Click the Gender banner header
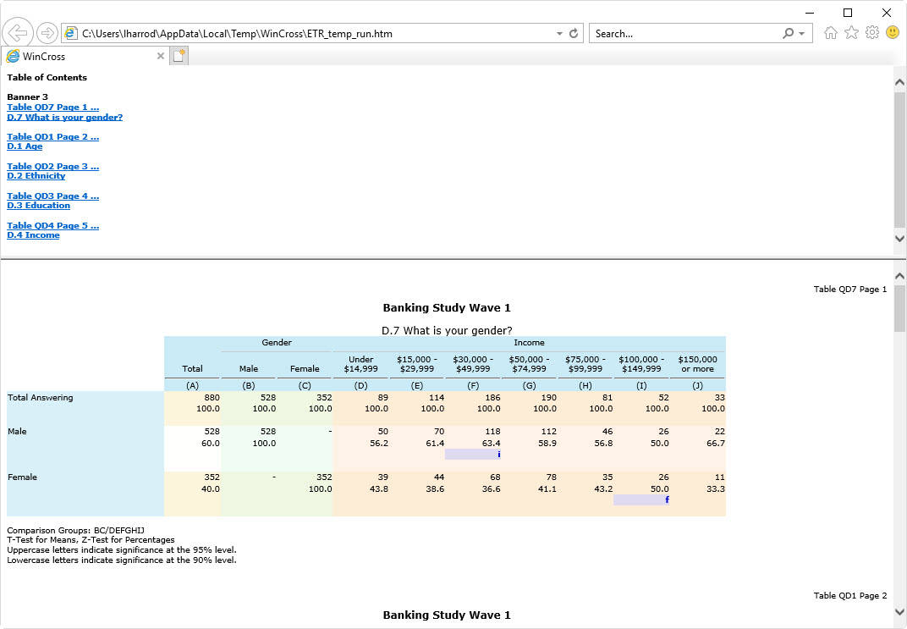Viewport: 907px width, 629px height. (277, 343)
